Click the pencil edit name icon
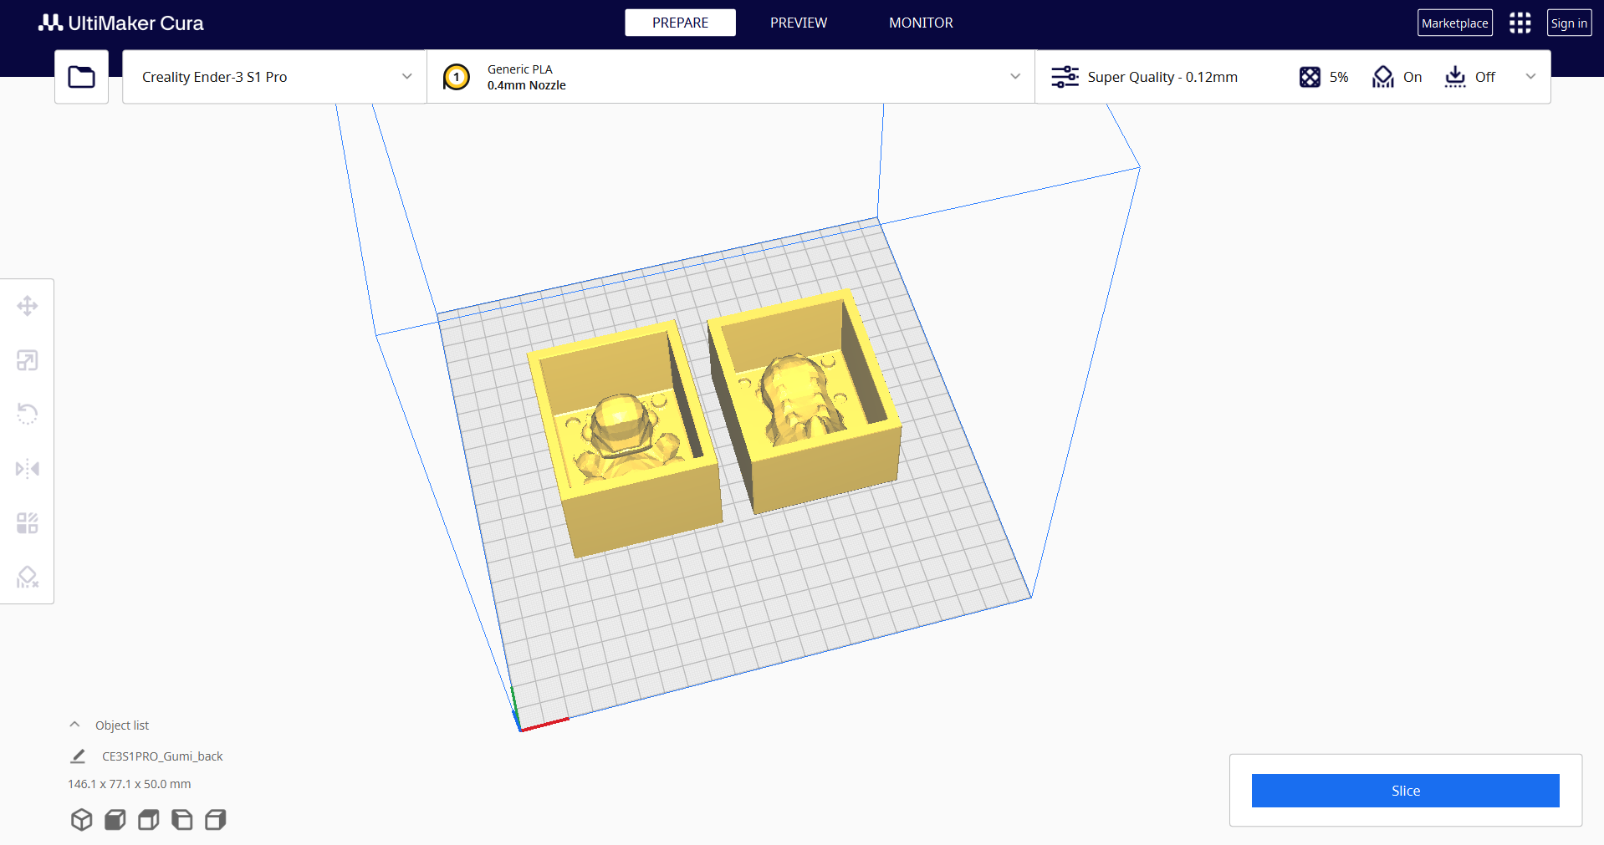1604x845 pixels. pos(78,756)
